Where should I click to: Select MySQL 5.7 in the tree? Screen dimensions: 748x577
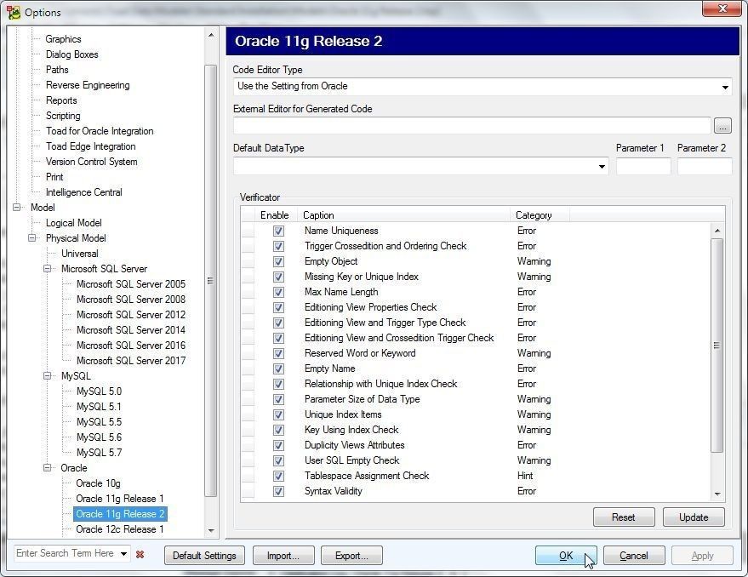[x=100, y=453]
